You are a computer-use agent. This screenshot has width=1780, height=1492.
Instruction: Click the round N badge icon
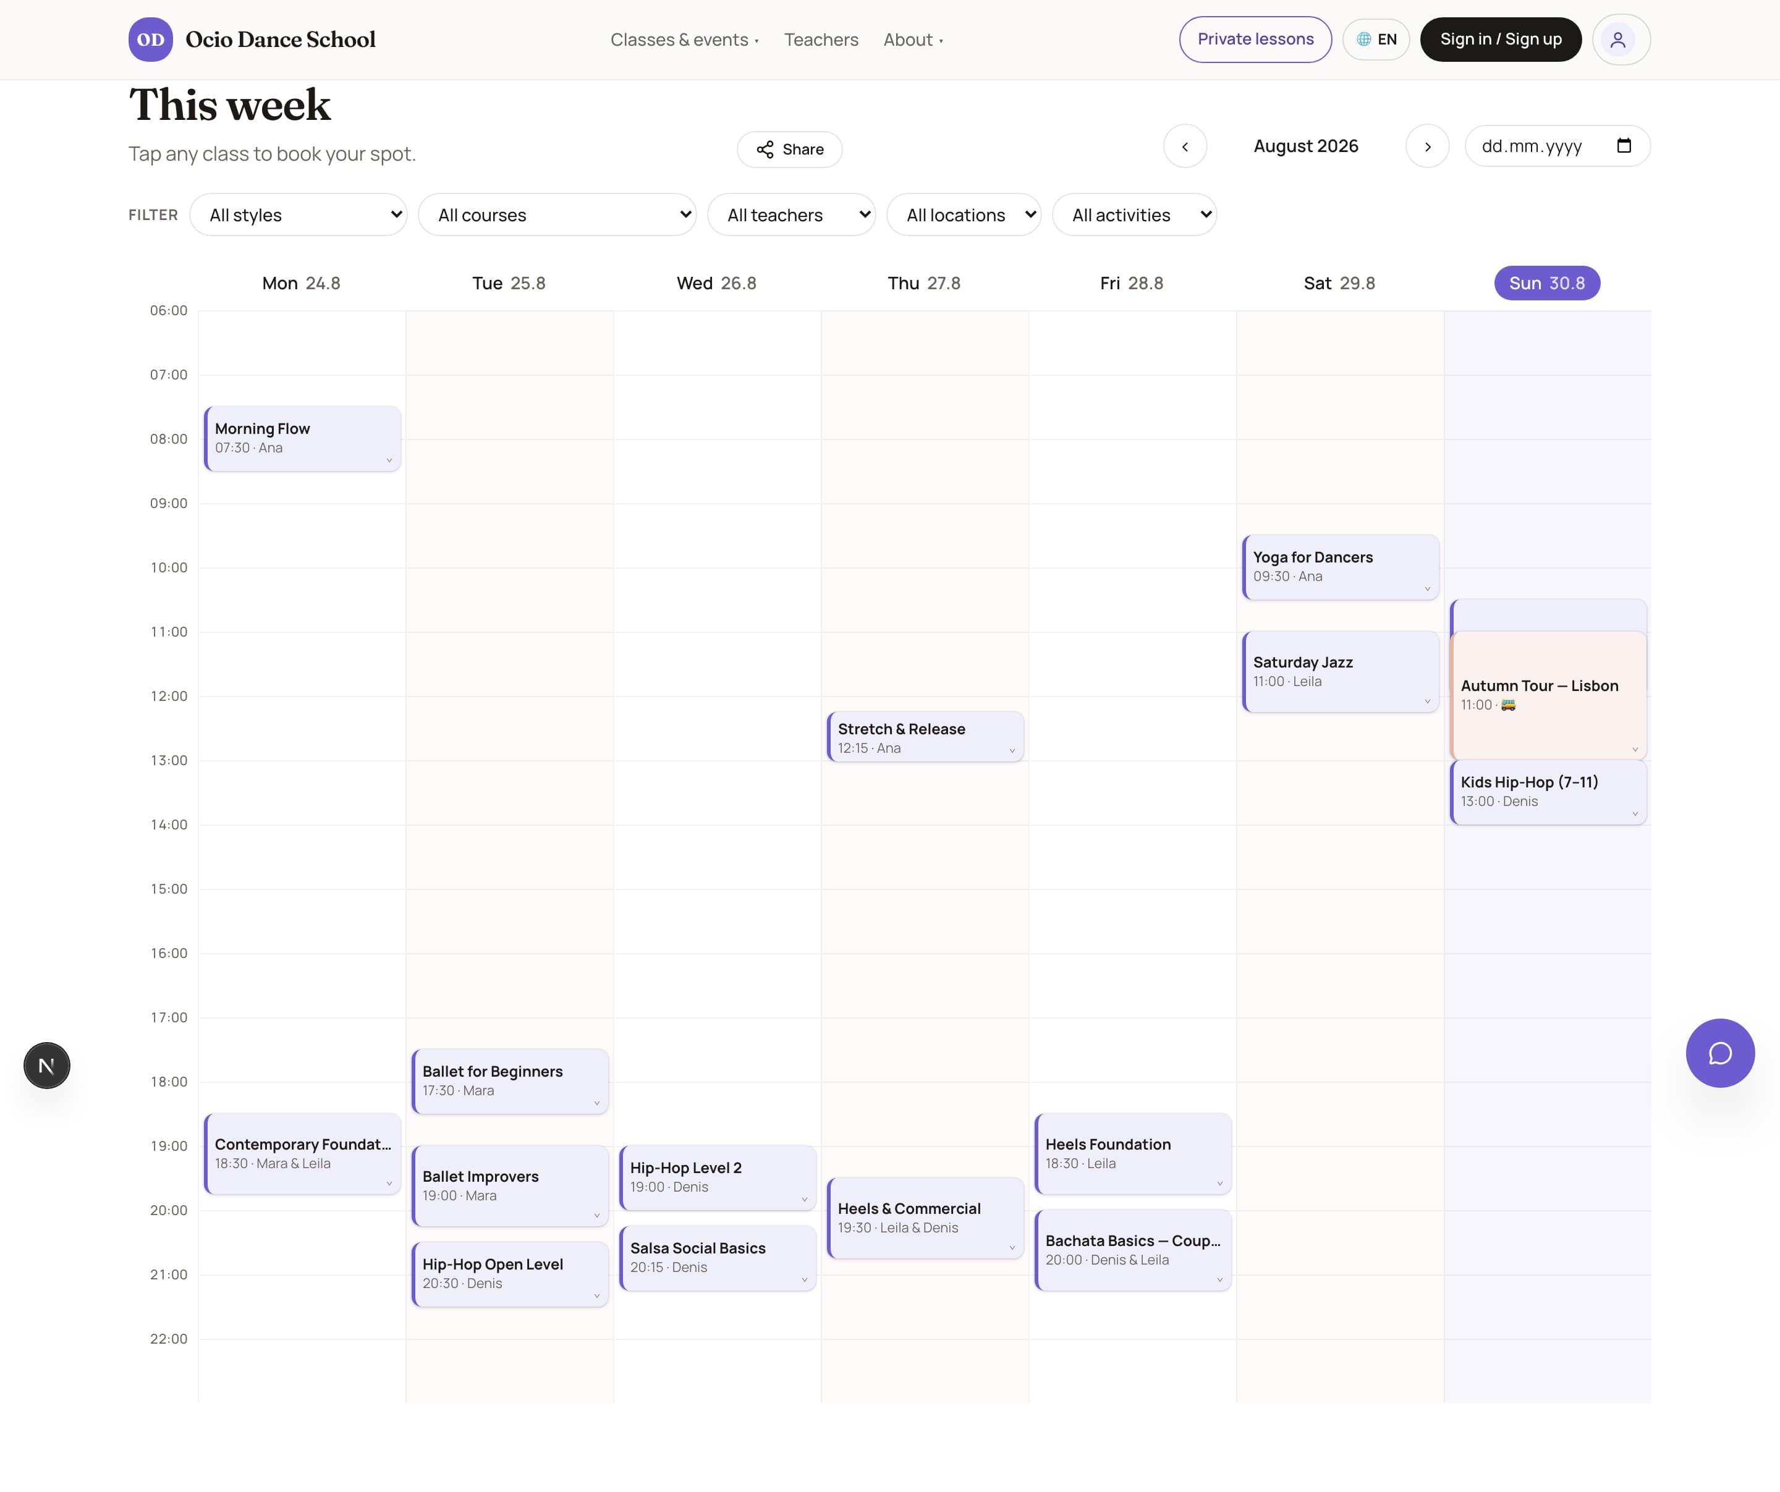coord(46,1066)
